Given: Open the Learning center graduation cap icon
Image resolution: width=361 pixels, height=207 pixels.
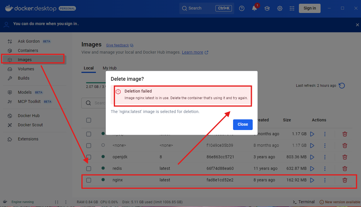Looking at the screenshot, I should click(x=267, y=8).
